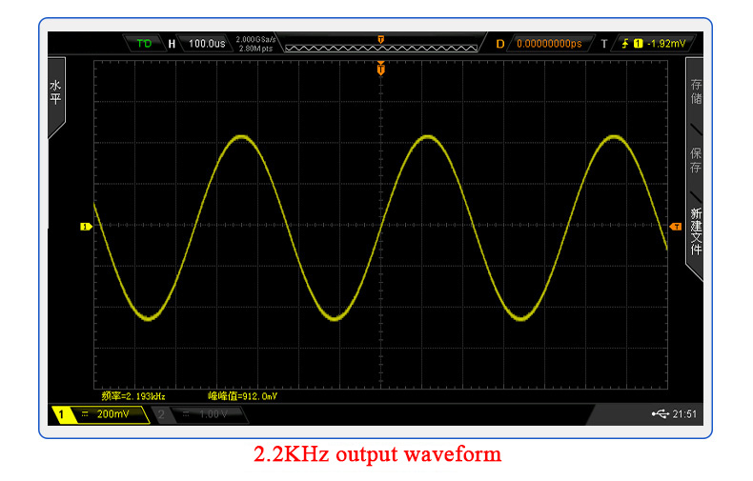Open the 存储 storage menu tab
The width and height of the screenshot is (753, 481).
click(696, 91)
